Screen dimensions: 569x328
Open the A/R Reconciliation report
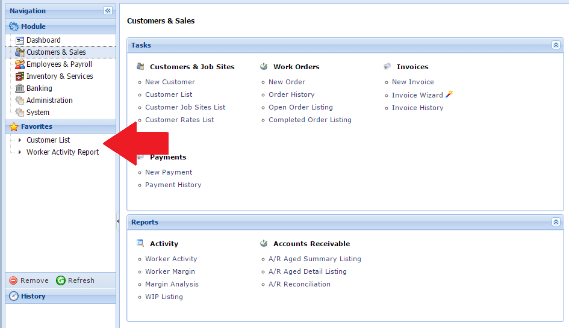click(299, 284)
